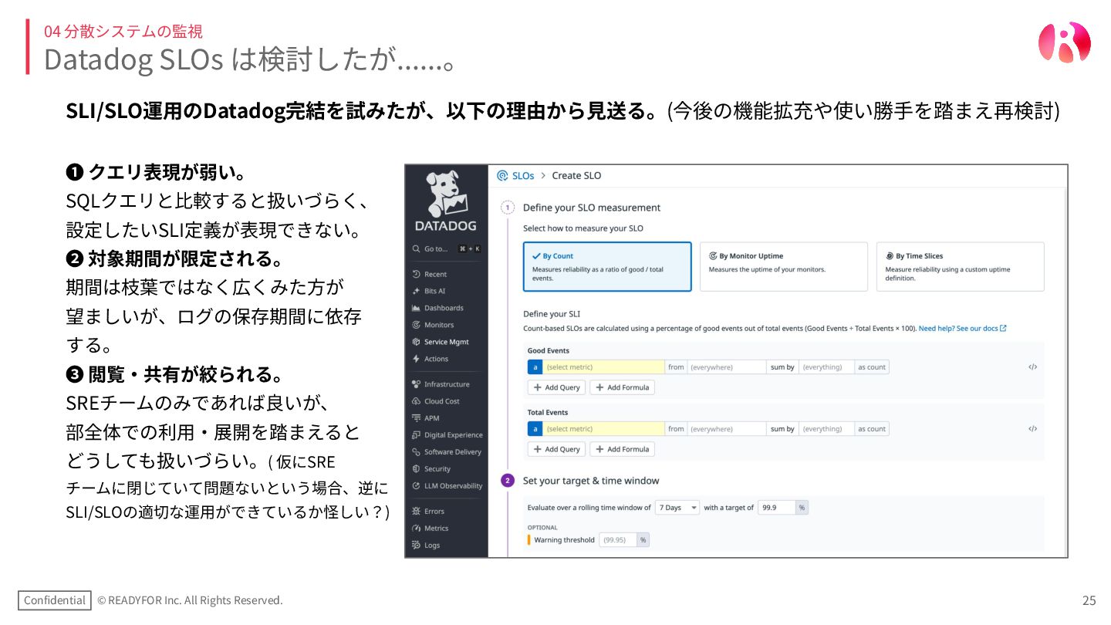Click the query label a in Good Events
The height and width of the screenshot is (625, 1111).
(x=535, y=367)
